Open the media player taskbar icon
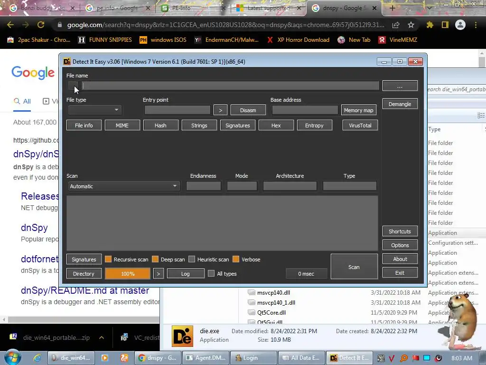The image size is (486, 365). pyautogui.click(x=105, y=358)
